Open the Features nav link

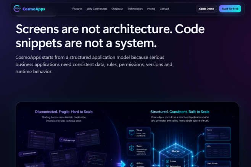pyautogui.click(x=77, y=9)
